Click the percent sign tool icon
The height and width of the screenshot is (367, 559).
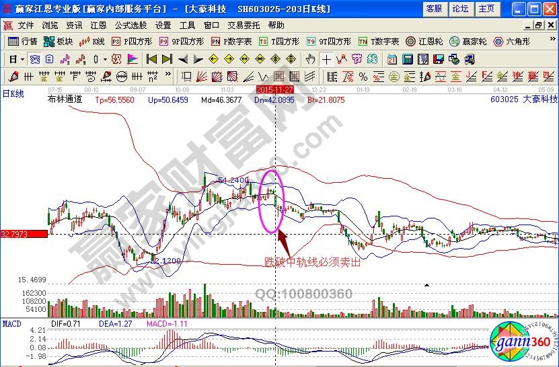click(x=363, y=76)
